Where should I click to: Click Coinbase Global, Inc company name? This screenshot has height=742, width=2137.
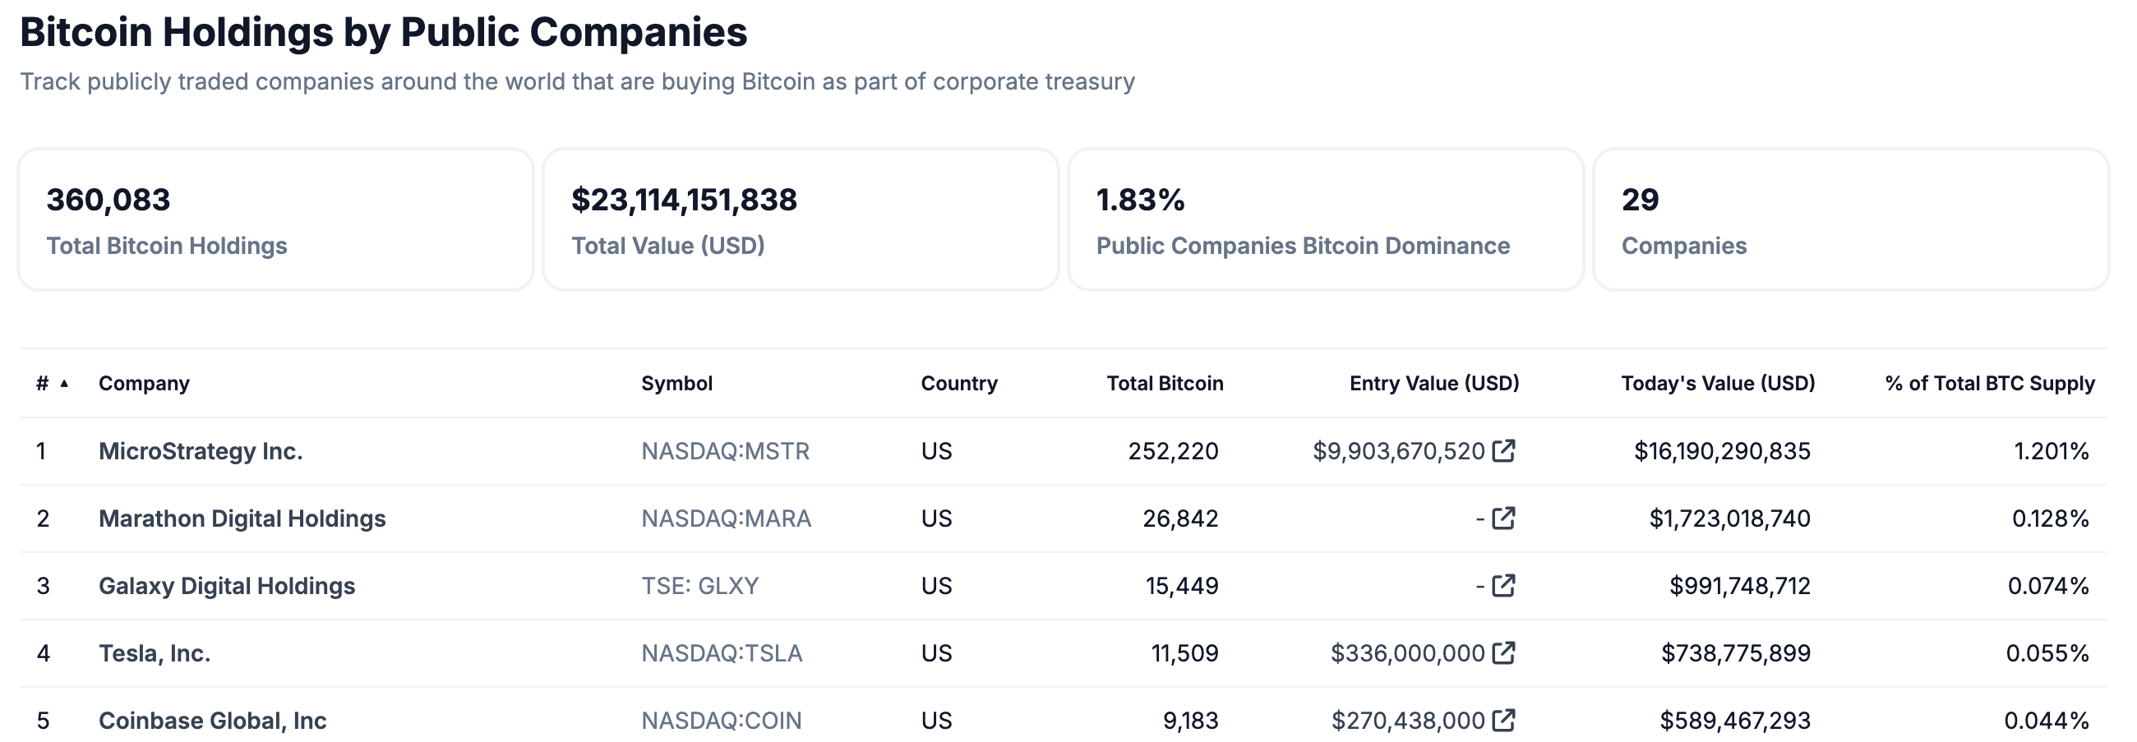click(213, 718)
